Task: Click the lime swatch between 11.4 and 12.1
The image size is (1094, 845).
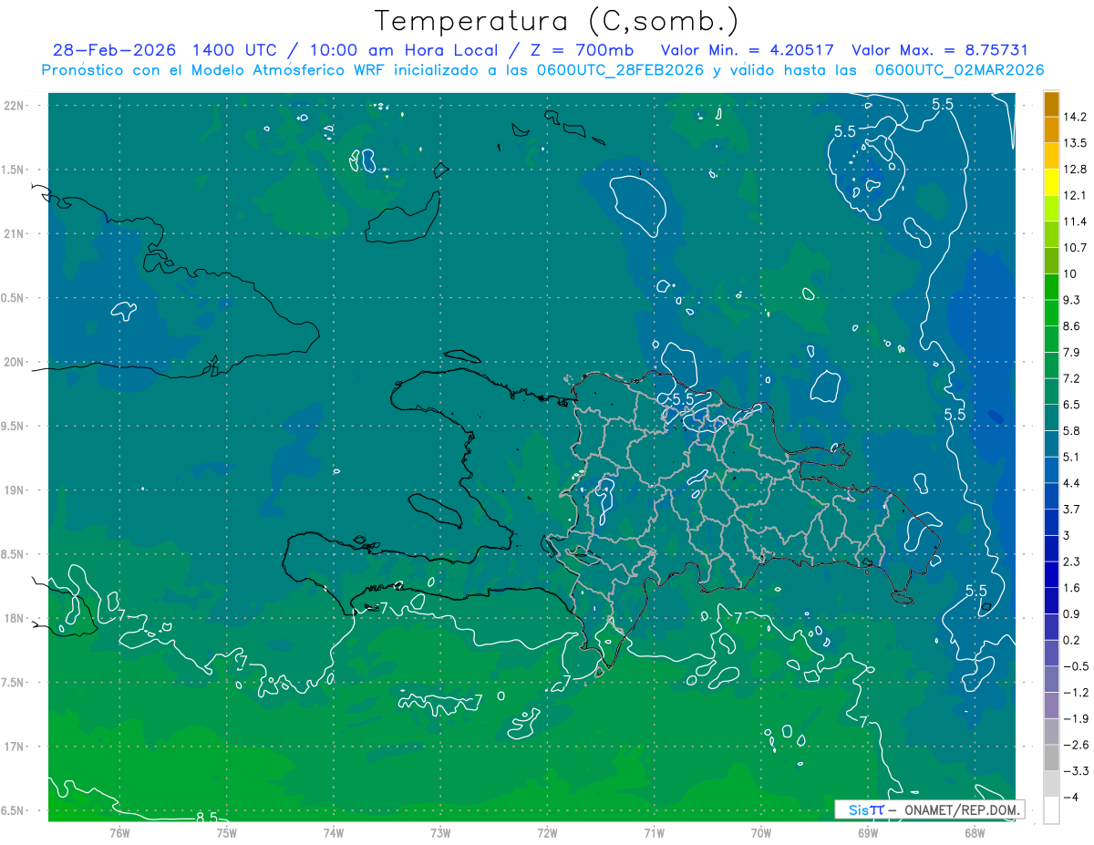Action: coord(1051,209)
